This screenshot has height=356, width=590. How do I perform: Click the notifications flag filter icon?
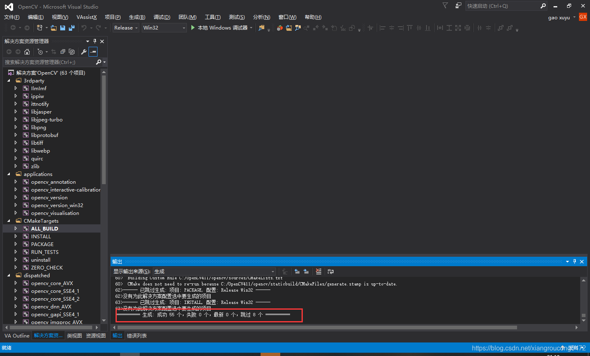point(445,5)
